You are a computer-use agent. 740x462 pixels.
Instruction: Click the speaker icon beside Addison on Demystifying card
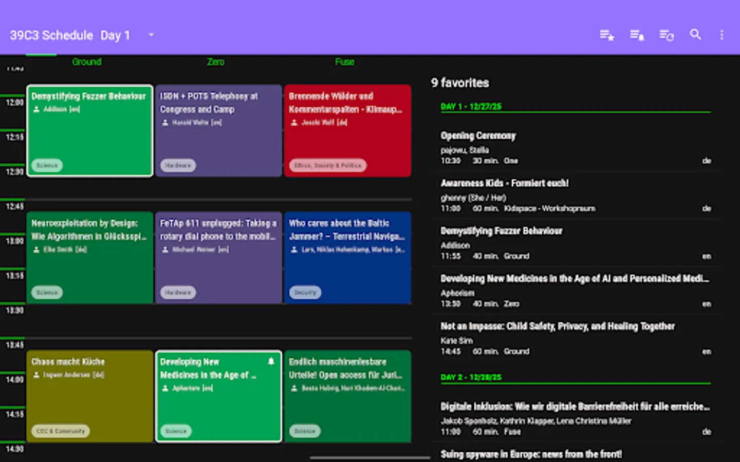36,109
